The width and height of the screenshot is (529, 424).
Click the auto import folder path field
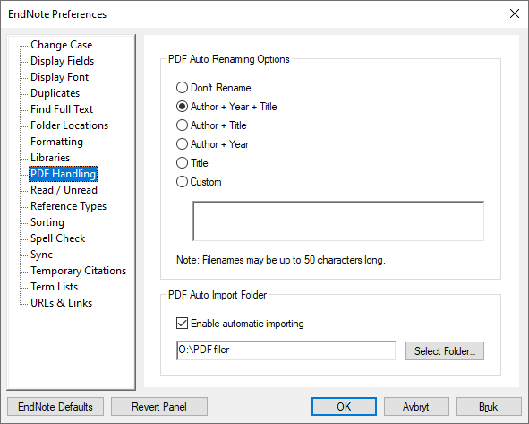pyautogui.click(x=286, y=350)
